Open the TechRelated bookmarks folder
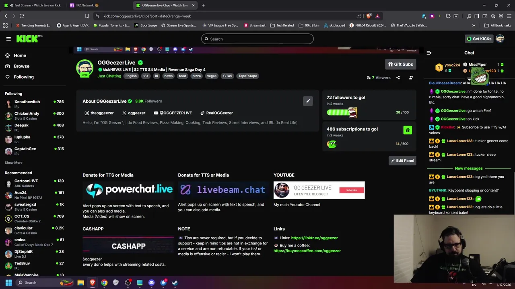Viewport: 515px width, 289px height. 282,25
